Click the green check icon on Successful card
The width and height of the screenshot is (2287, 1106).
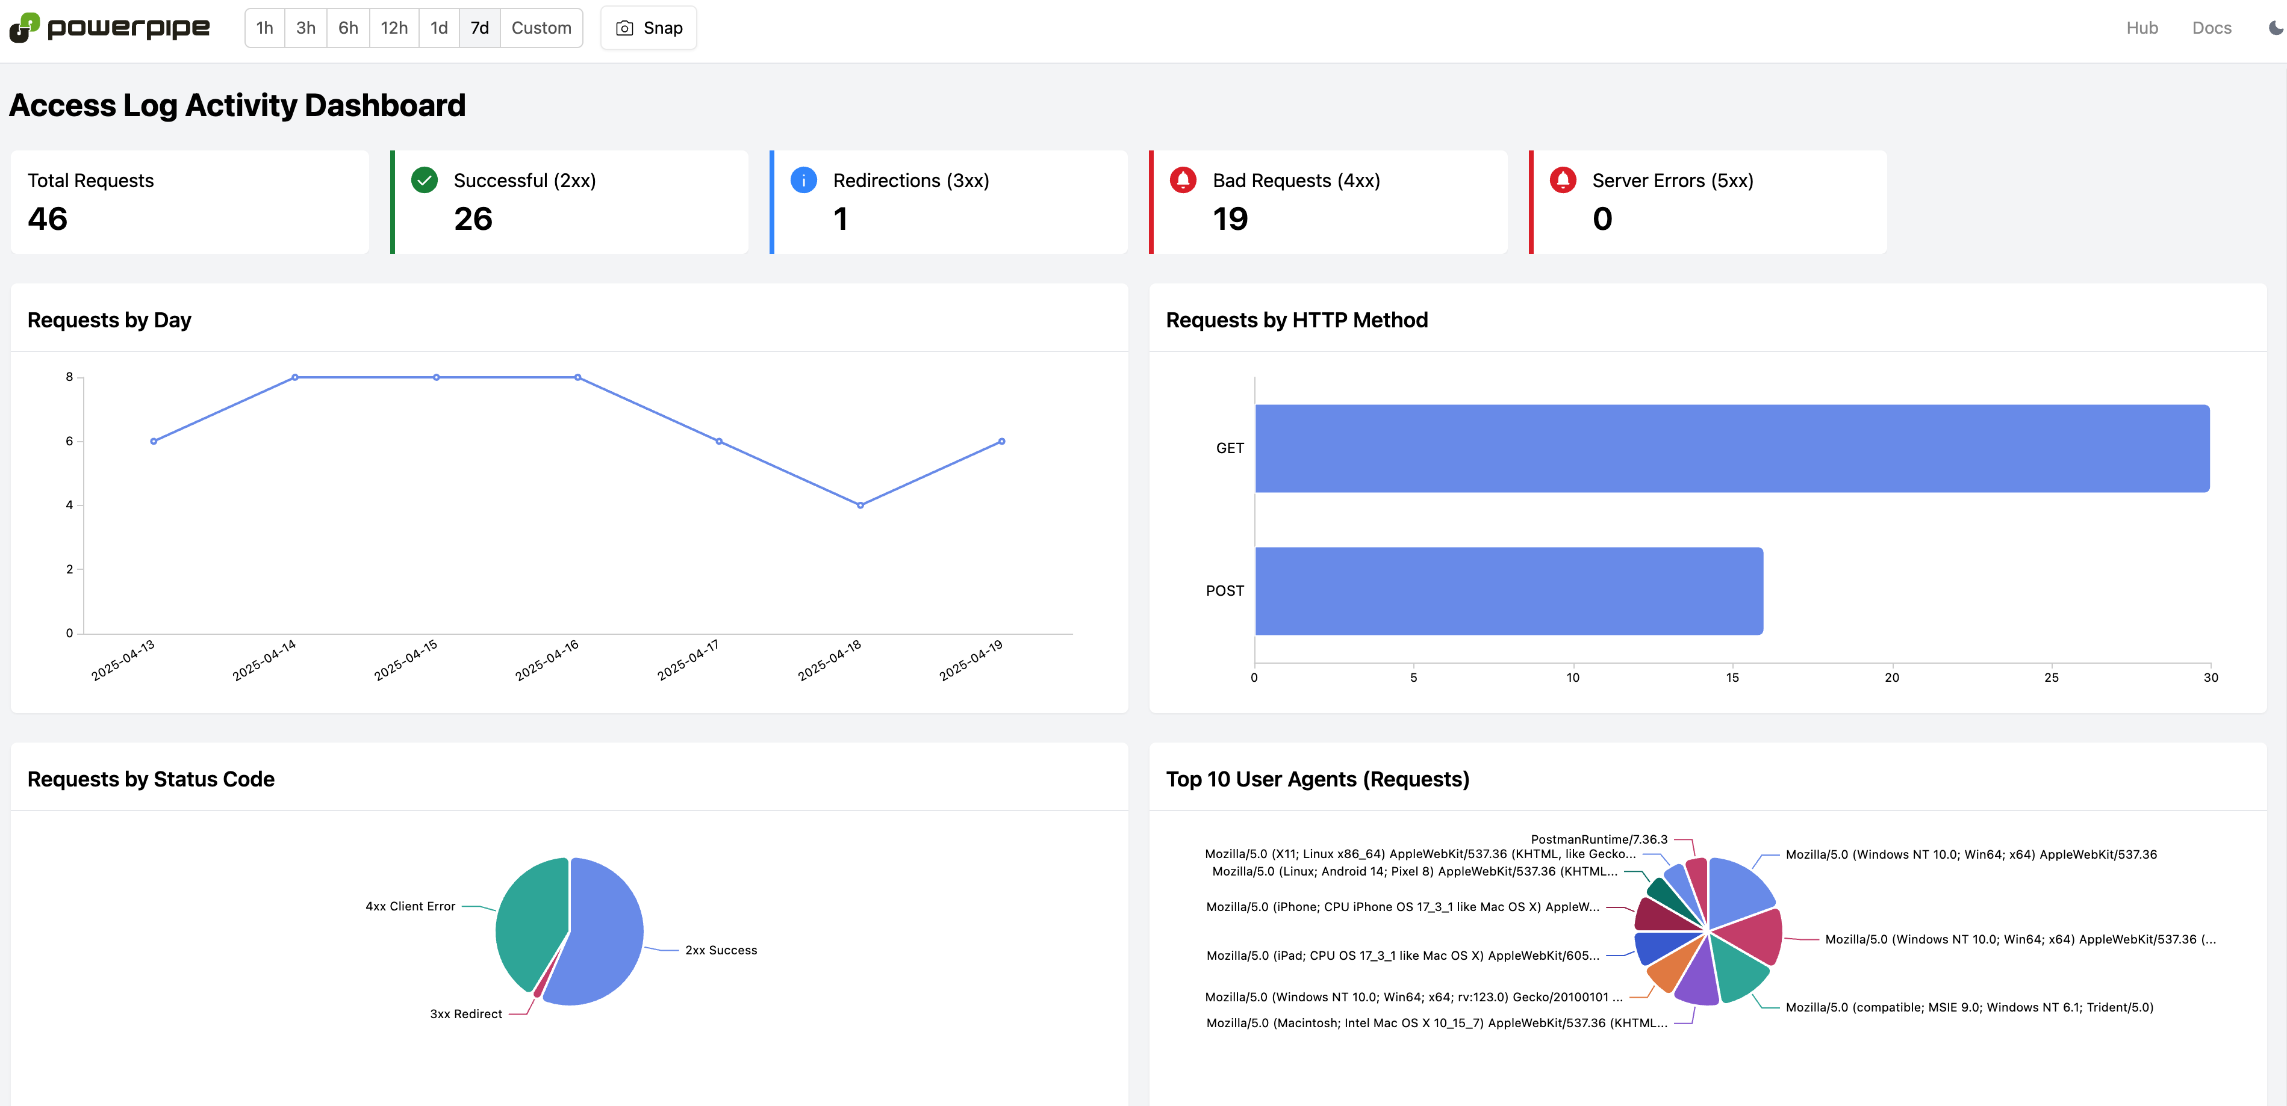(x=425, y=180)
